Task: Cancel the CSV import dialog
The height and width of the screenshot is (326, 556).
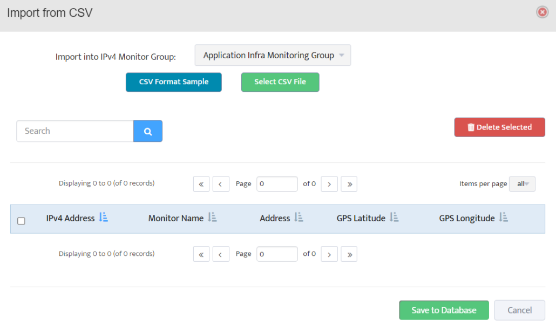Action: (519, 310)
